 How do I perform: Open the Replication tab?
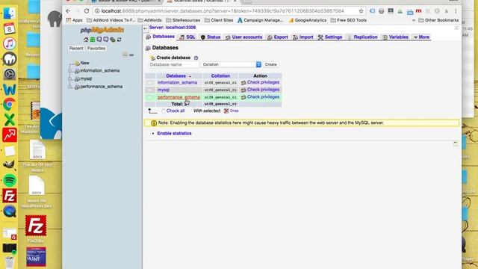click(362, 37)
